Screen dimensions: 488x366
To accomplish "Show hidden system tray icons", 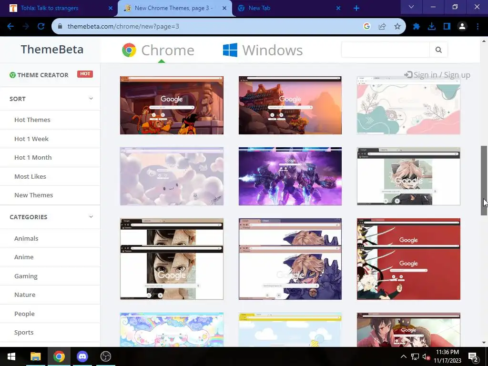I will [403, 356].
